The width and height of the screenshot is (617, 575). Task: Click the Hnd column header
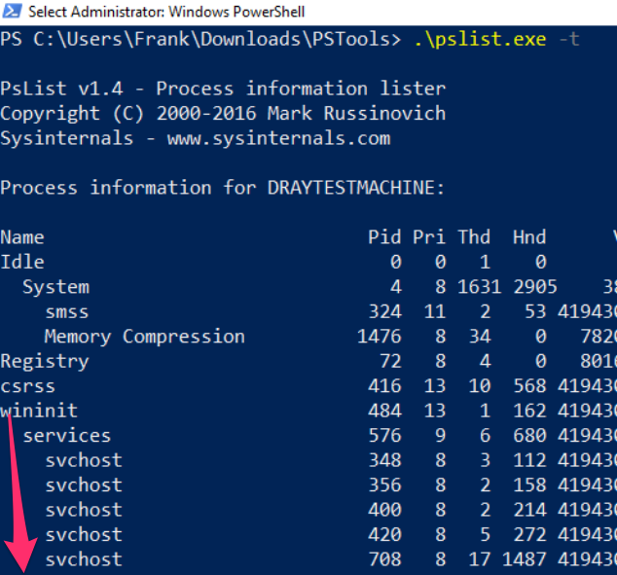pyautogui.click(x=529, y=237)
